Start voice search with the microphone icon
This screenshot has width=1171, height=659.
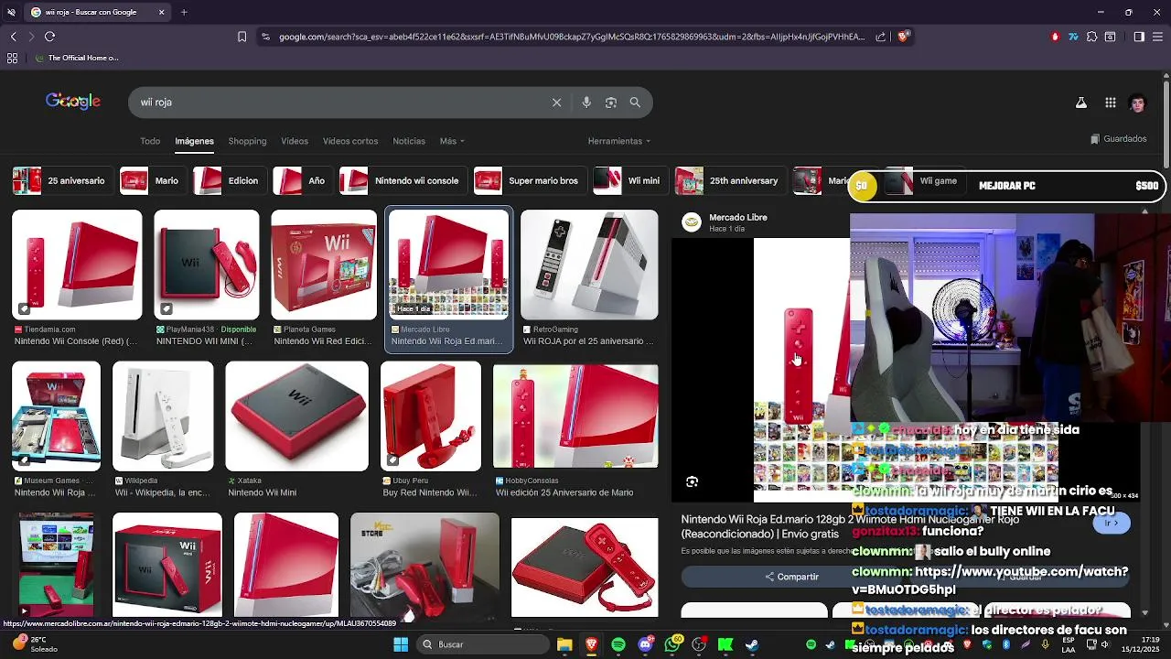point(586,103)
